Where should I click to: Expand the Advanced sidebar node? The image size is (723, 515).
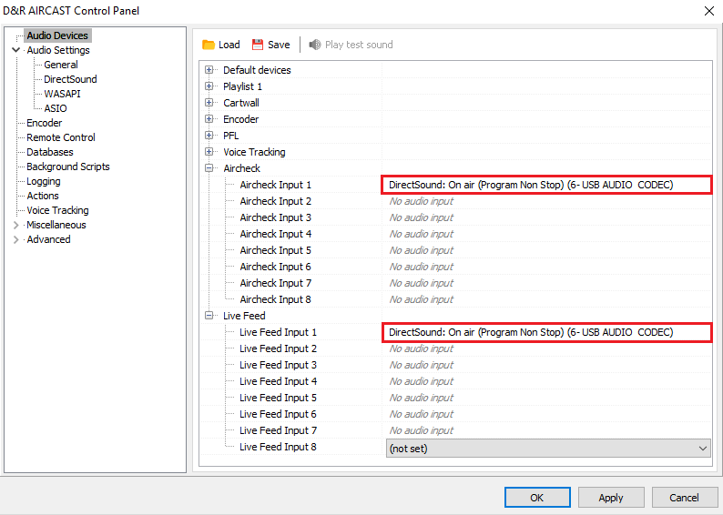tap(15, 239)
